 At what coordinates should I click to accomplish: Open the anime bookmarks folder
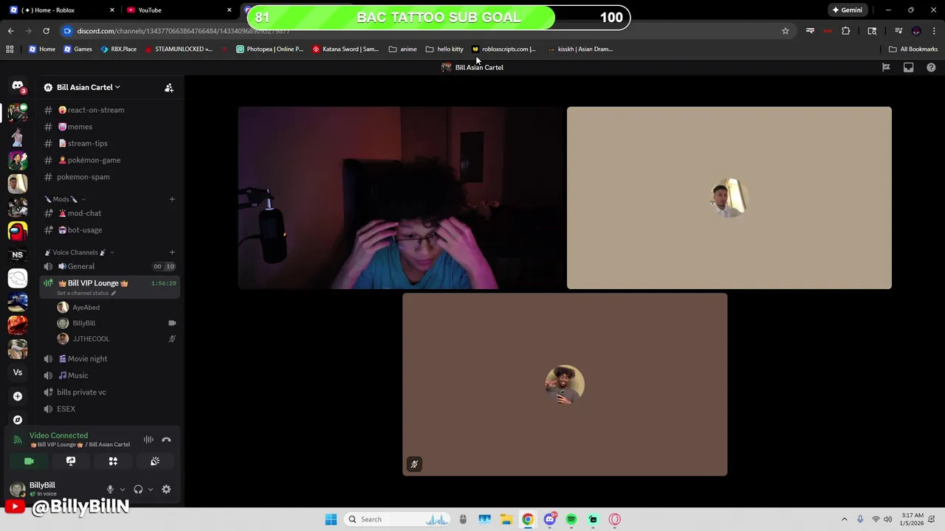(x=403, y=49)
